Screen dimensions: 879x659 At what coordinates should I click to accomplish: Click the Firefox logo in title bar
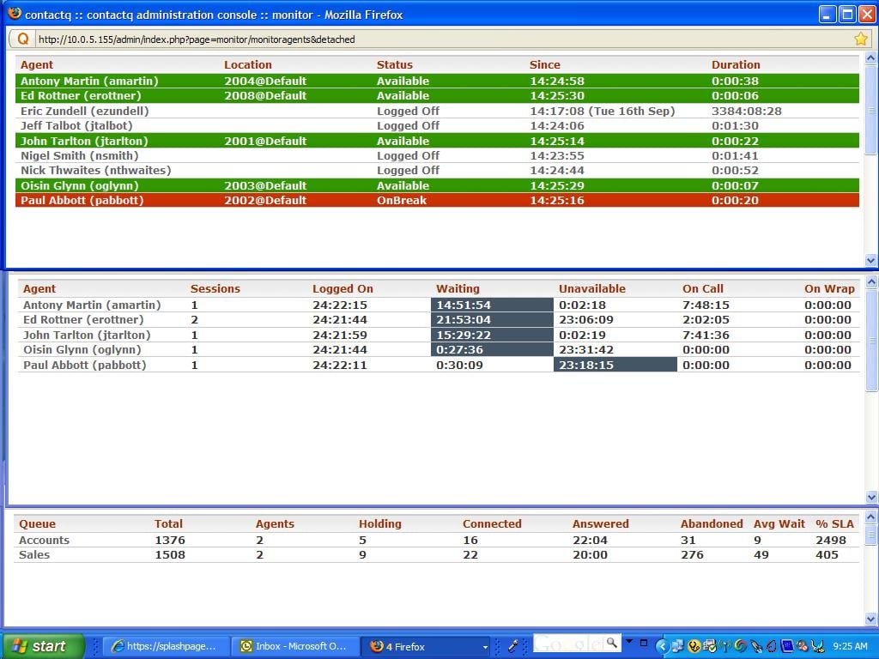click(x=15, y=14)
